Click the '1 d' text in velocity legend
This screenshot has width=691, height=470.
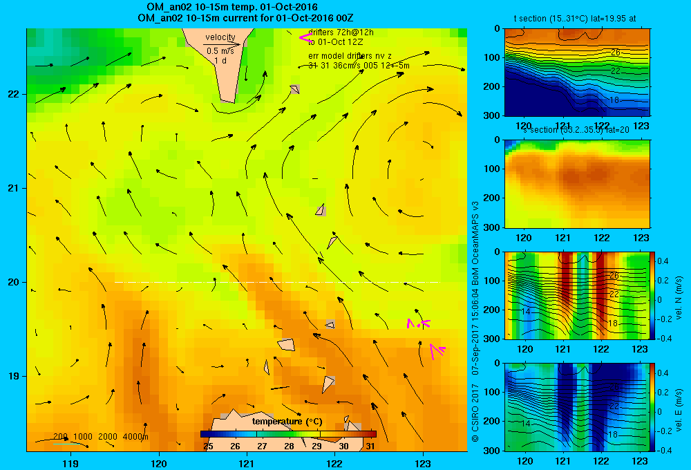(x=220, y=61)
